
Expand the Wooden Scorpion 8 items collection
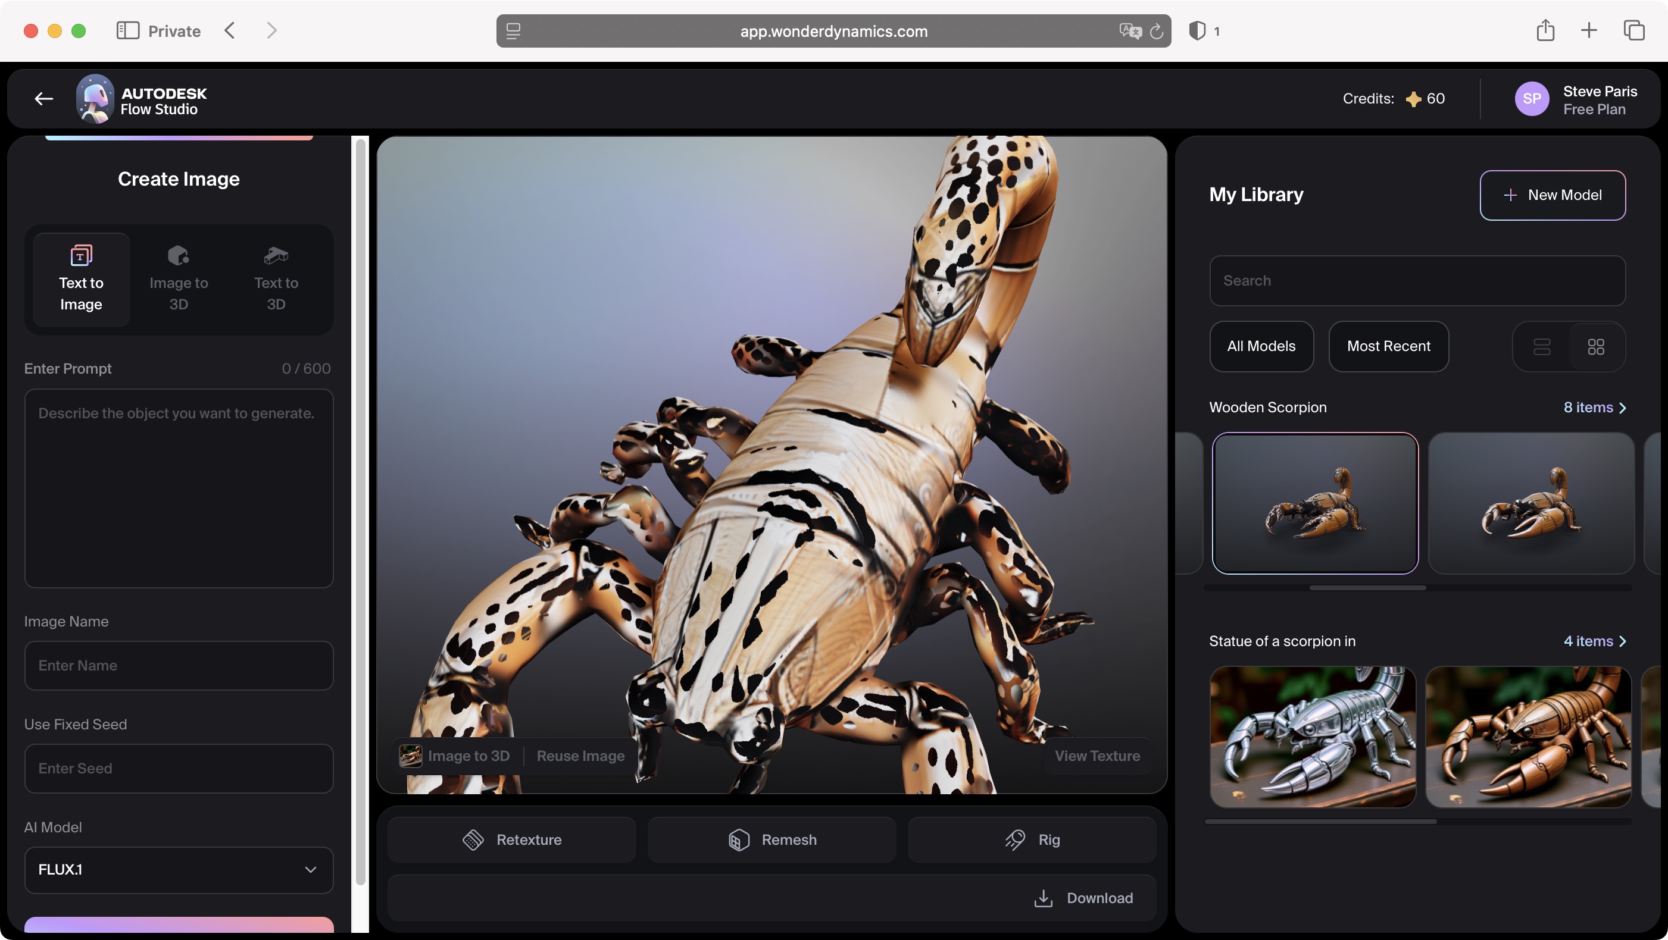[x=1595, y=408]
